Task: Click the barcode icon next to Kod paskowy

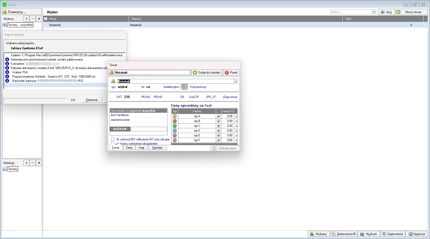Action: 184,87
